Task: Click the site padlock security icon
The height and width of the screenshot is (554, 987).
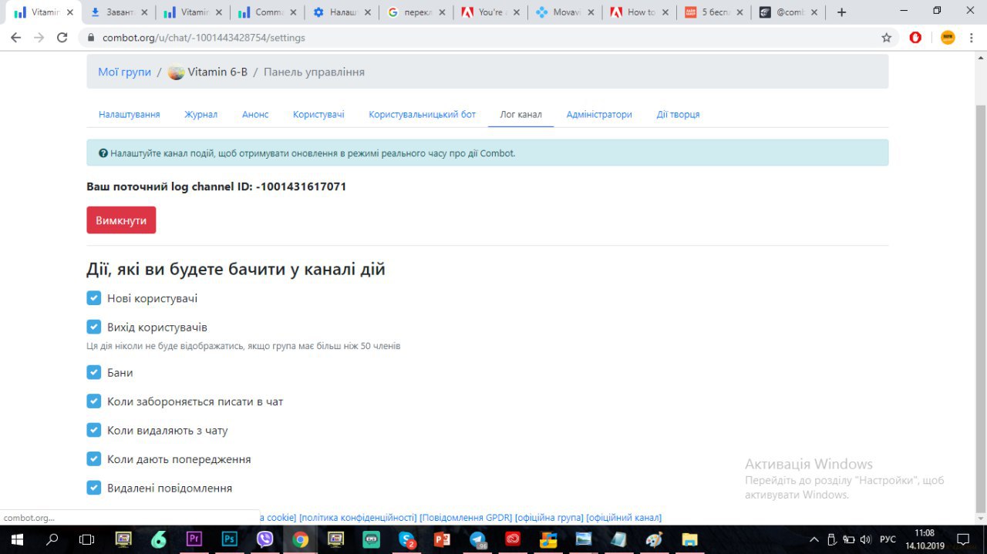Action: coord(91,37)
